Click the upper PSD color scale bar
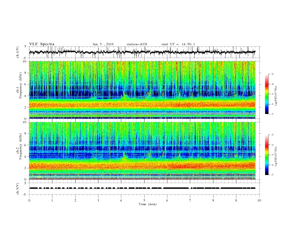This screenshot has width=292, height=225. [267, 94]
